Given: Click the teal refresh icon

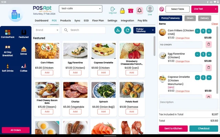Looking at the screenshot, I should 128,30.
